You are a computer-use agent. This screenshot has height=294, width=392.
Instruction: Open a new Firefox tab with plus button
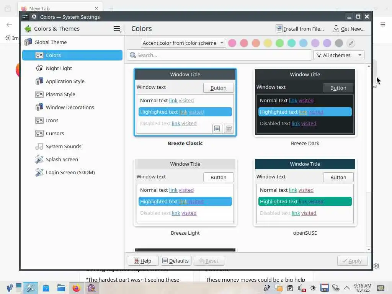111,8
